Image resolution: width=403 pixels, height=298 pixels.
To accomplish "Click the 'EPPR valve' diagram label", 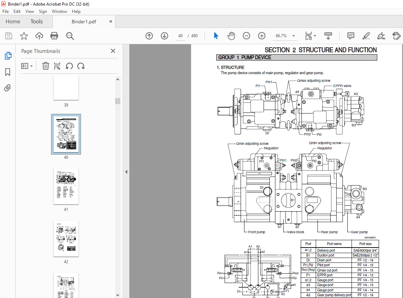I will pyautogui.click(x=342, y=86).
